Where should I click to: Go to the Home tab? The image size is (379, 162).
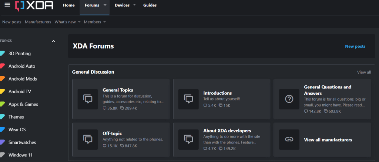(69, 5)
